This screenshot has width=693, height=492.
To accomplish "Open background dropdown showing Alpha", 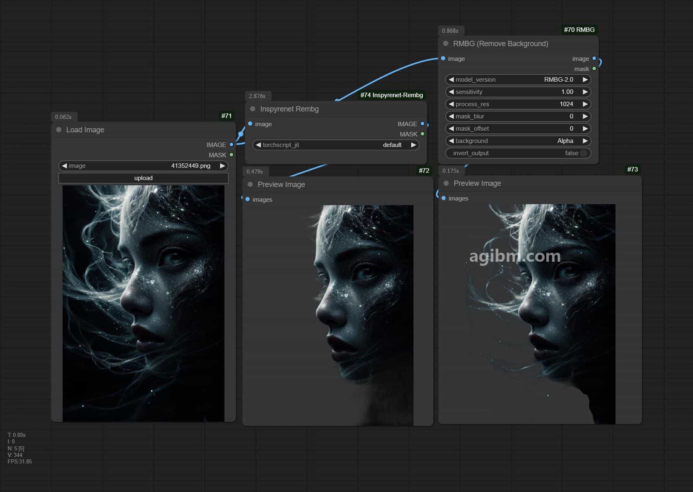I will (x=518, y=141).
